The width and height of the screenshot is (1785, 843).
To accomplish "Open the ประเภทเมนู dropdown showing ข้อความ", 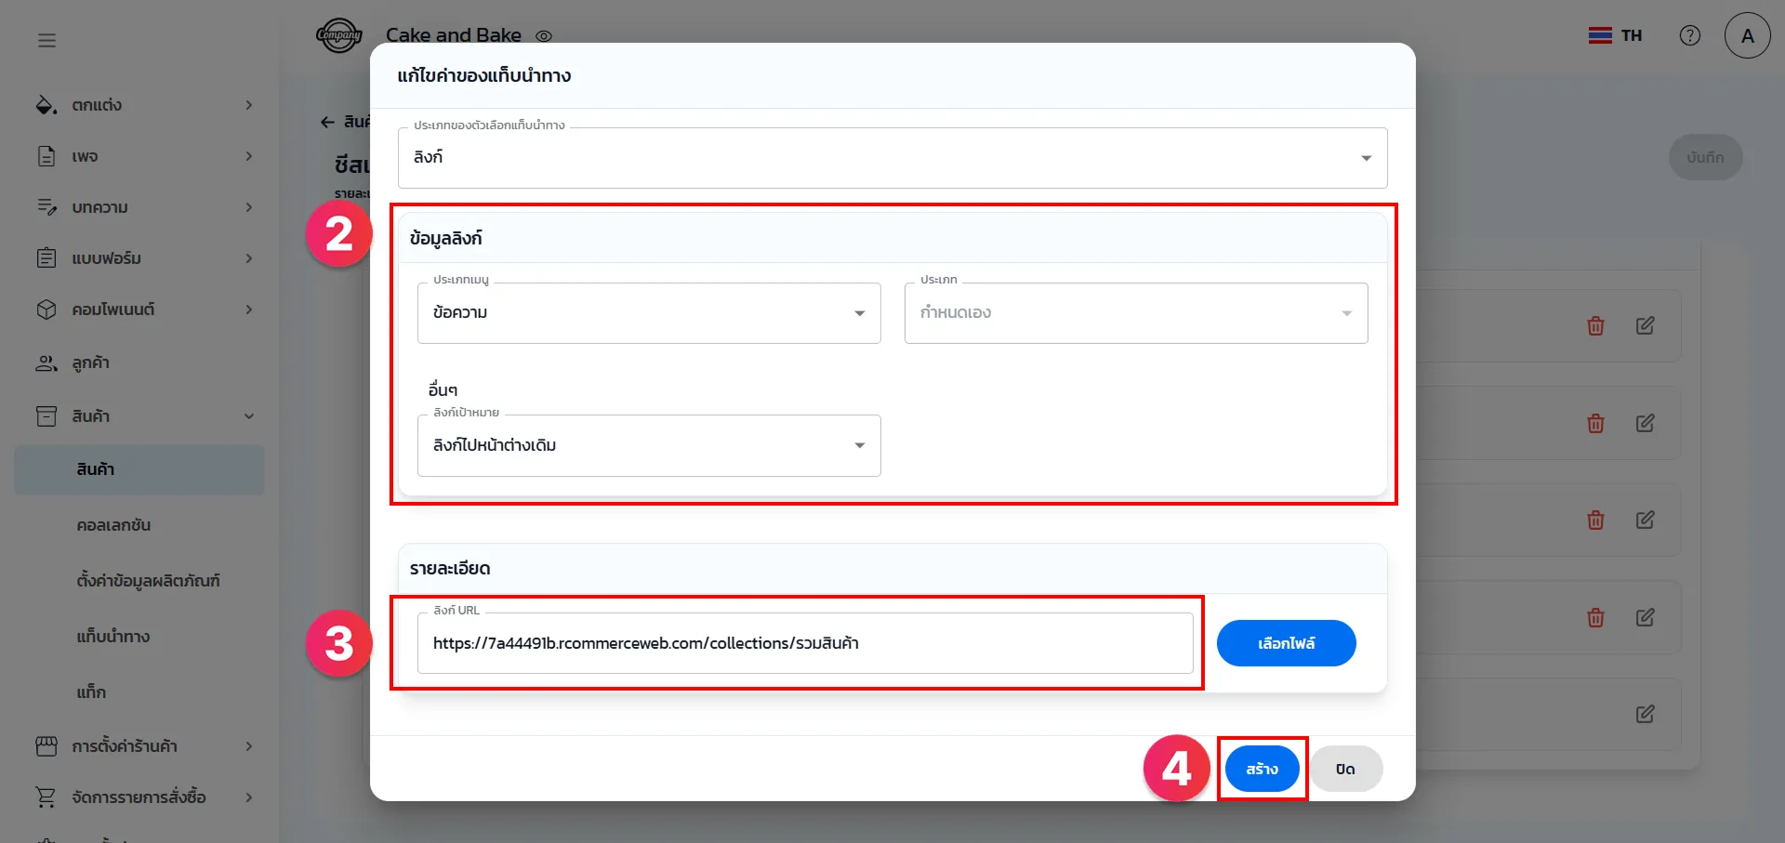I will (x=649, y=313).
